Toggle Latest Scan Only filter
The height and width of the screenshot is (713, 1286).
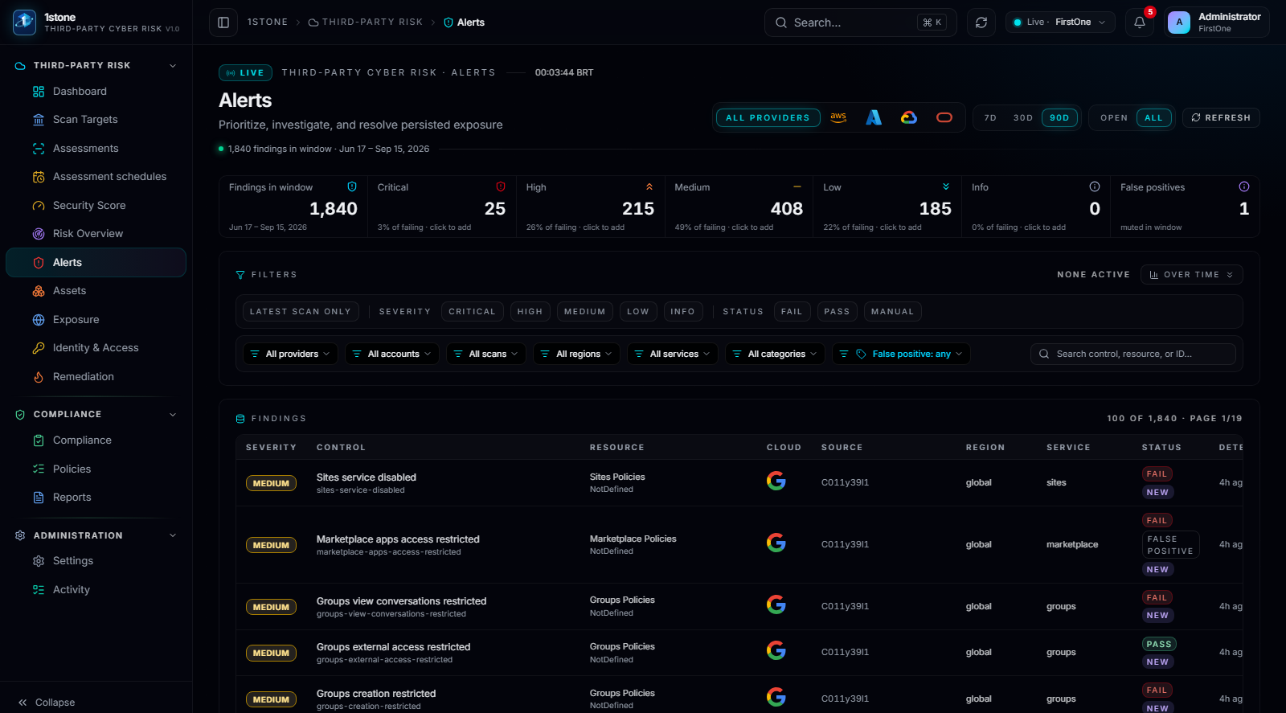coord(301,312)
